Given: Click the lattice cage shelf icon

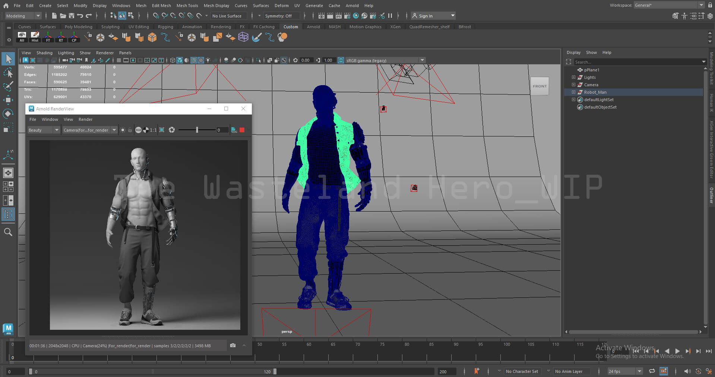Looking at the screenshot, I should click(243, 37).
